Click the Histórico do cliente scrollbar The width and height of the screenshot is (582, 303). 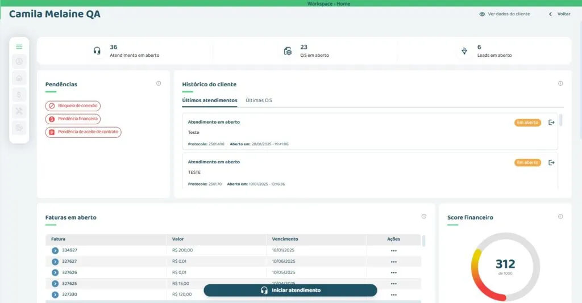click(x=561, y=120)
